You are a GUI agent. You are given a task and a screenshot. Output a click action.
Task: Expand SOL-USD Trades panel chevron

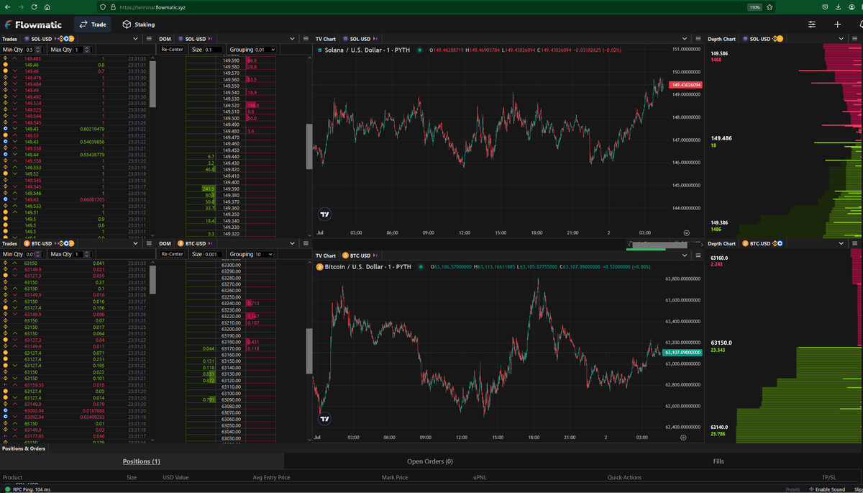coord(137,39)
